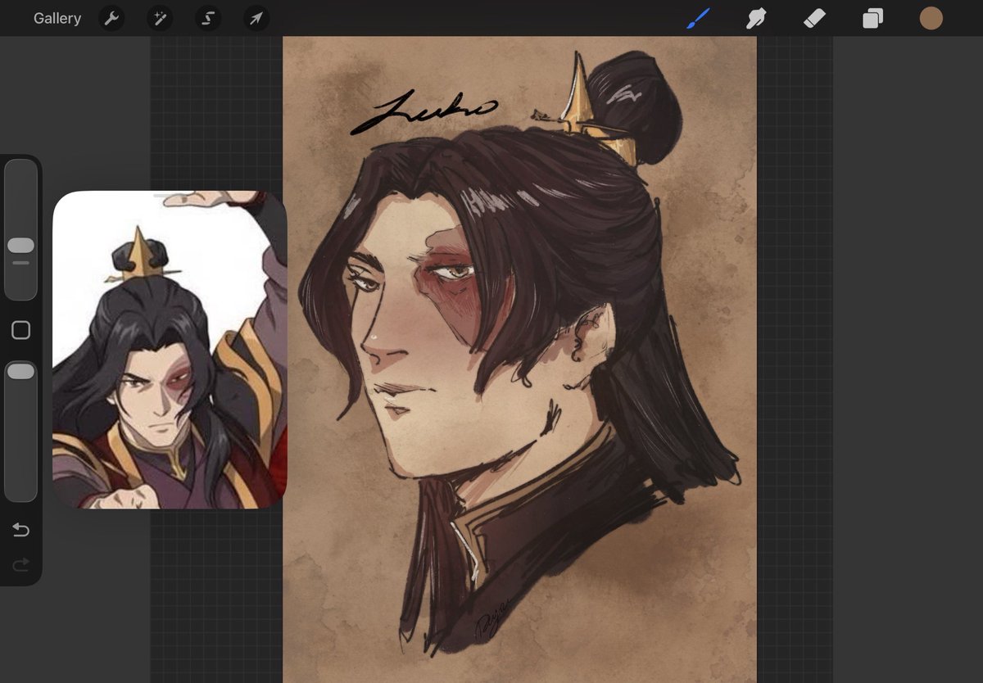Screen dimensions: 983x683
Task: Select the Transform arrow tool
Action: click(x=256, y=18)
